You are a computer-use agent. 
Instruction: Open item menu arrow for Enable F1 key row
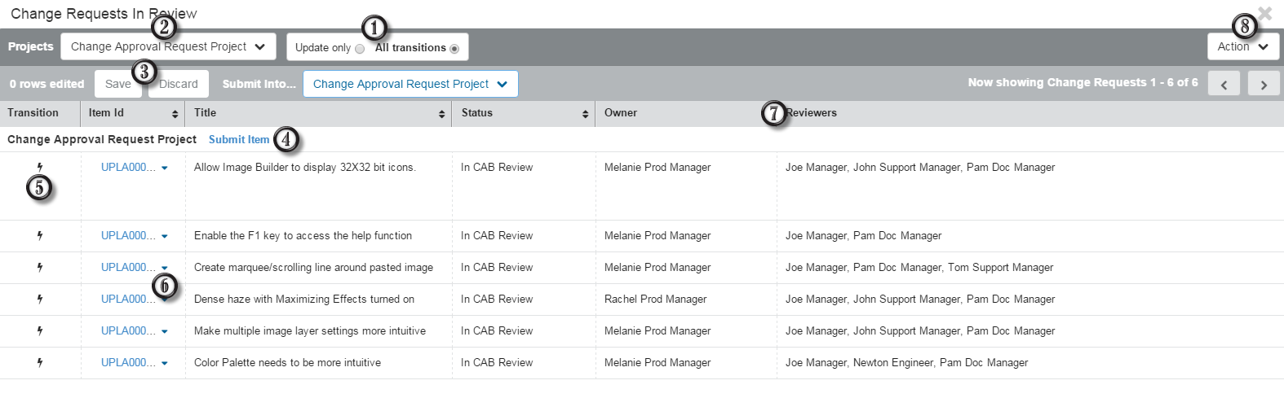click(x=165, y=236)
